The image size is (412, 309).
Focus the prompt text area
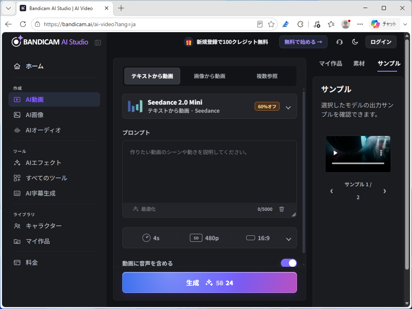coord(210,171)
